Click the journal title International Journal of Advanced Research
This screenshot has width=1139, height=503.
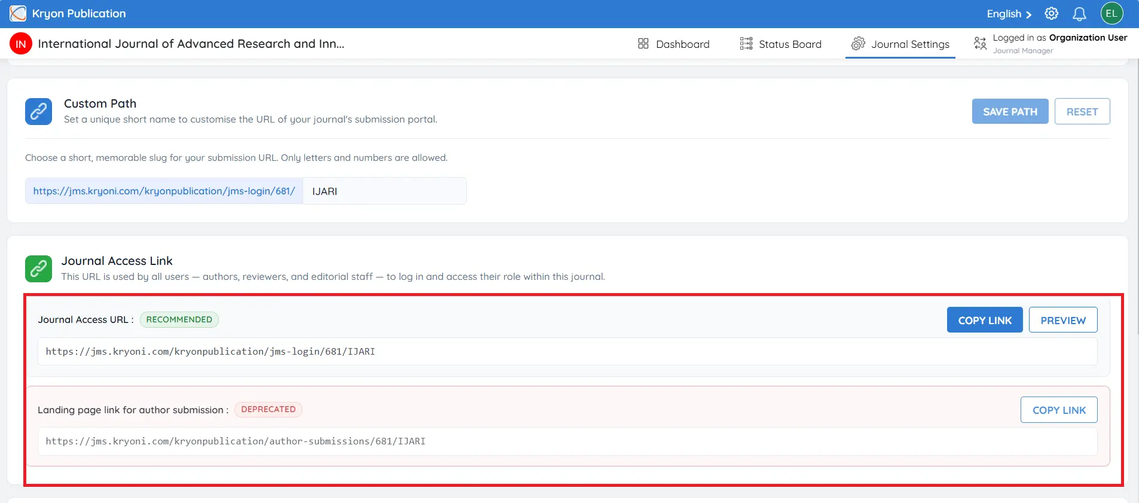[x=191, y=44]
